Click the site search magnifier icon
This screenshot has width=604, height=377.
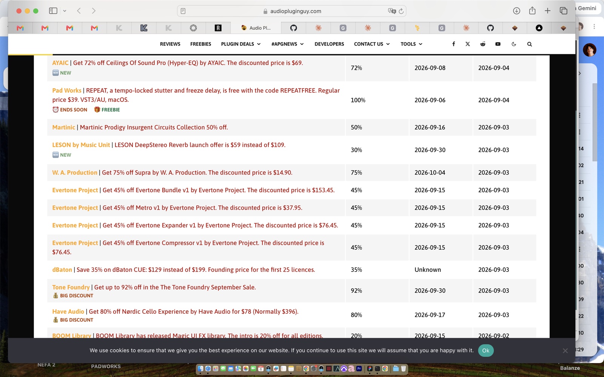pyautogui.click(x=530, y=44)
